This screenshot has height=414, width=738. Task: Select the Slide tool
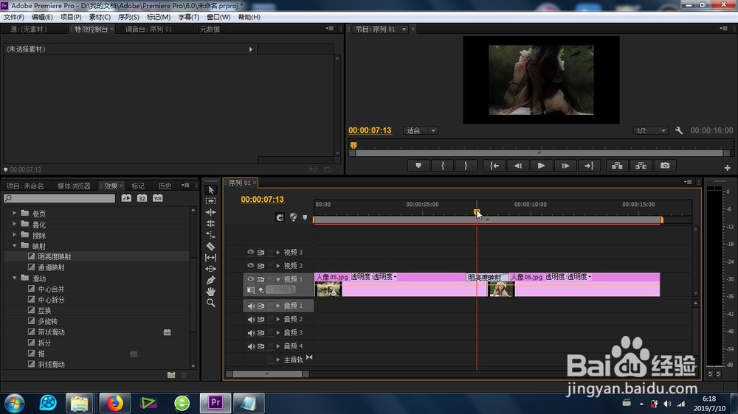coord(211,269)
